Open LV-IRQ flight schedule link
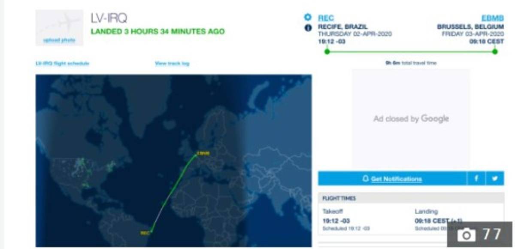Image resolution: width=515 pixels, height=249 pixels. tap(63, 64)
